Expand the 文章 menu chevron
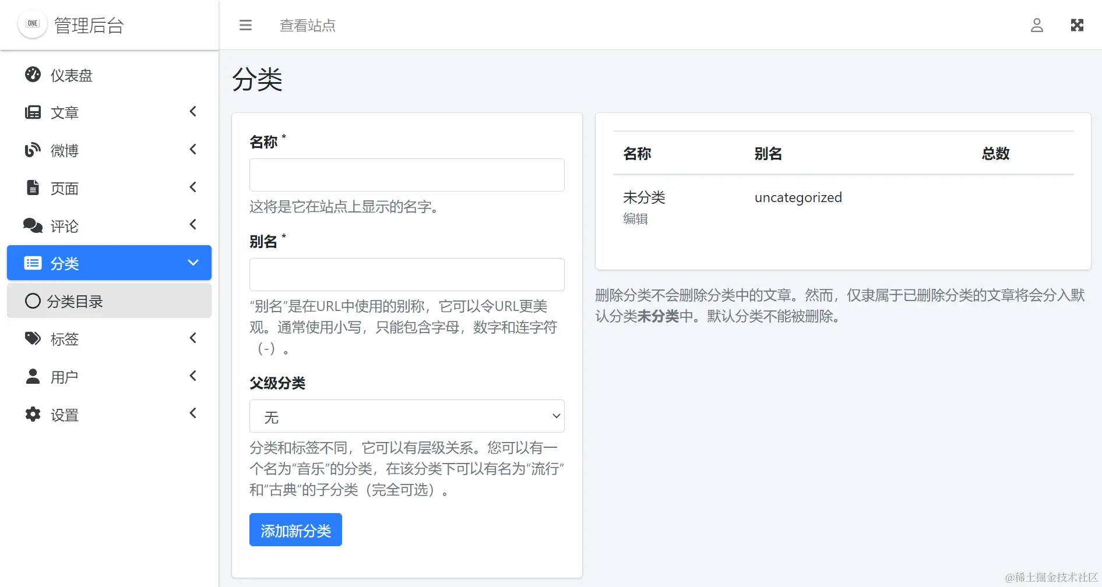The height and width of the screenshot is (587, 1102). coord(193,111)
